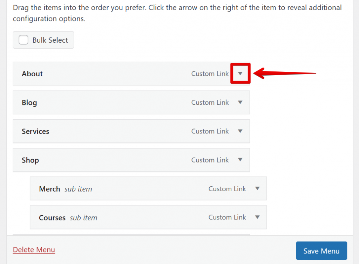Image resolution: width=359 pixels, height=264 pixels.
Task: Select the Services menu item
Action: (x=35, y=131)
